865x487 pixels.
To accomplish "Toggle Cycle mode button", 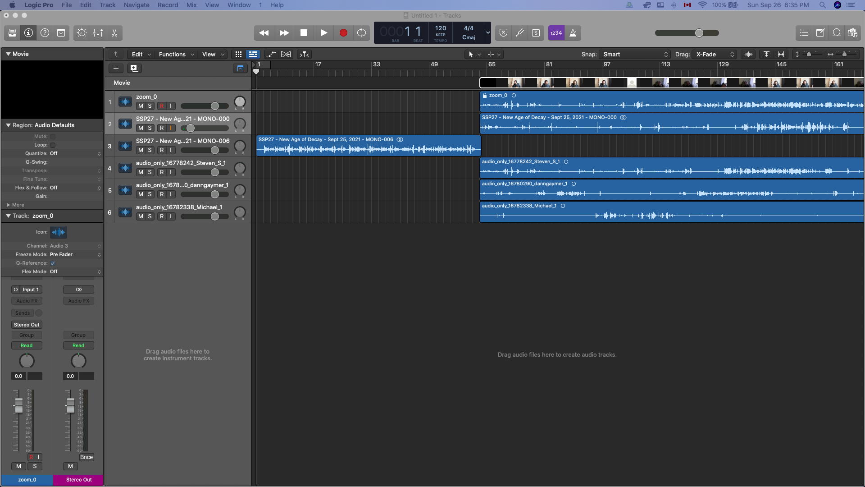I will 361,33.
